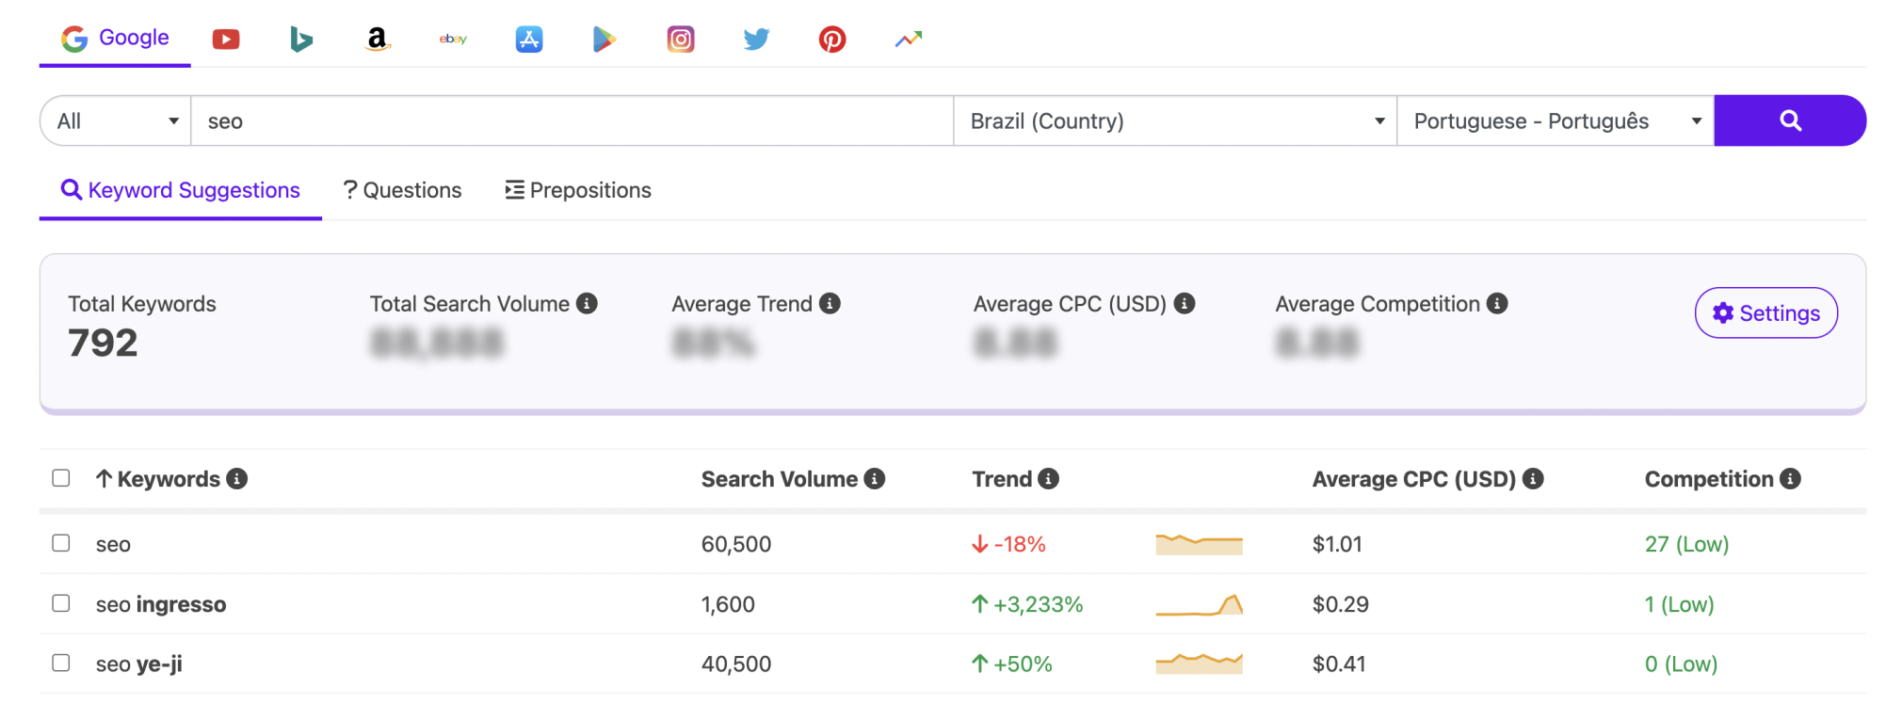Click the competition value 1 (Low)
Viewport: 1902px width, 704px height.
click(x=1680, y=604)
